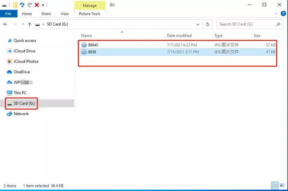Image resolution: width=288 pixels, height=191 pixels.
Task: Expand the ribbon using the chevron
Action: (x=275, y=14)
